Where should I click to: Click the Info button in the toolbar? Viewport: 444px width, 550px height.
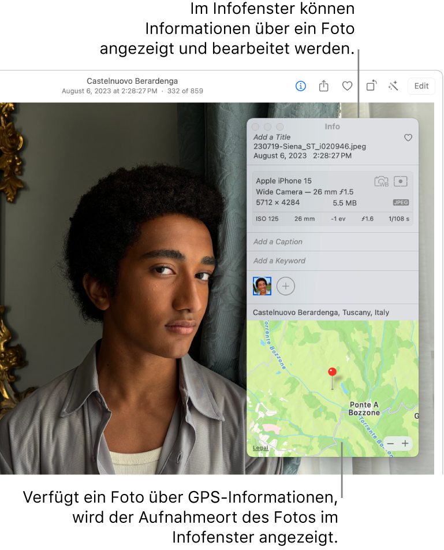[300, 86]
